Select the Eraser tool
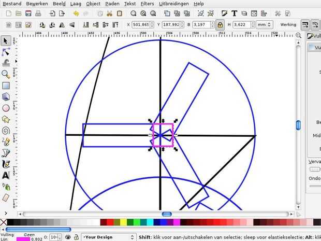This screenshot has width=321, height=241. (x=6, y=198)
